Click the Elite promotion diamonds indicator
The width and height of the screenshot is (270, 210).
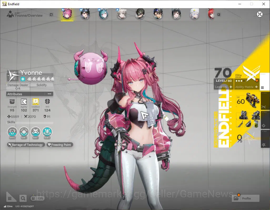[x=240, y=81]
